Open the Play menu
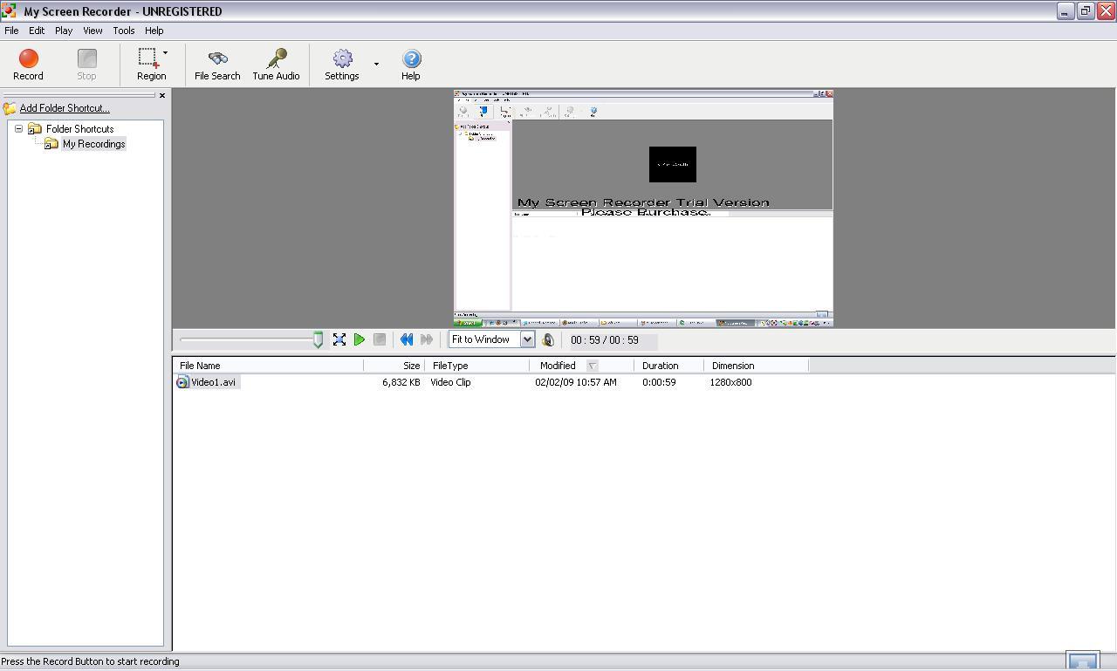1117x671 pixels. tap(63, 30)
